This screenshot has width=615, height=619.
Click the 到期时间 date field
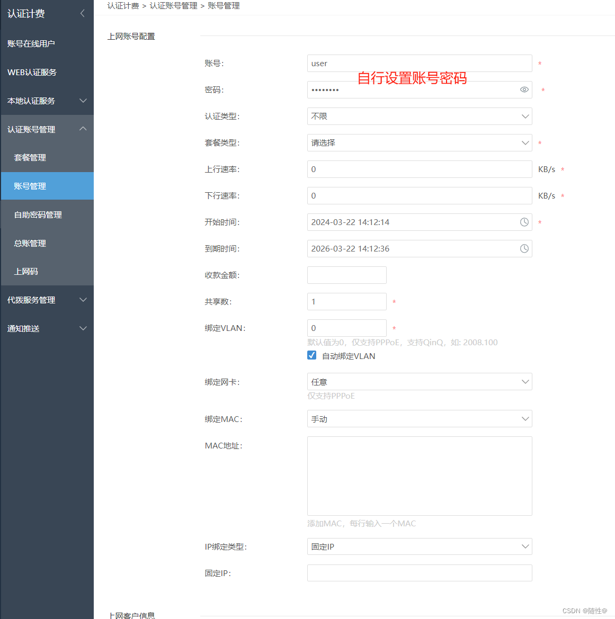coord(420,248)
